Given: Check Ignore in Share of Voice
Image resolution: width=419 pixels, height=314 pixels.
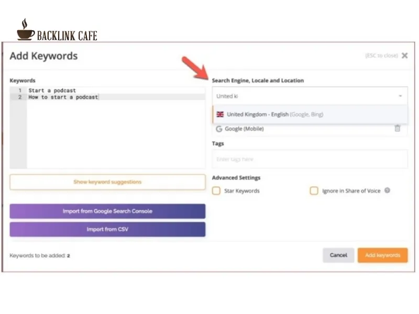Looking at the screenshot, I should (x=314, y=190).
